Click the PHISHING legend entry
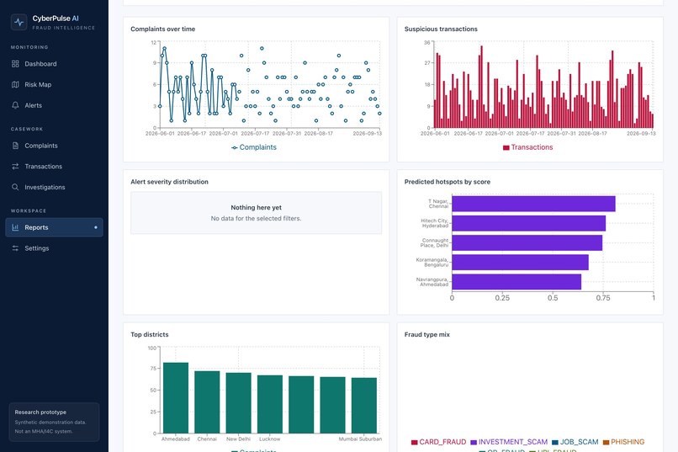Viewport: 678px width, 452px height. click(623, 442)
